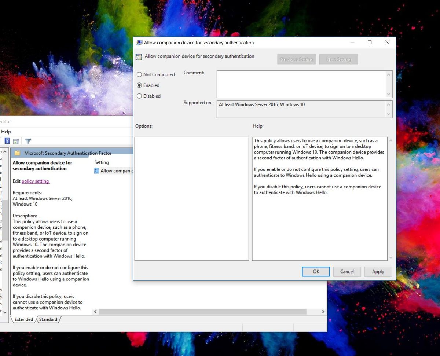Click the editor horizontal scrollbar right arrow
Screen dimensions: 440x356
(x=323, y=312)
